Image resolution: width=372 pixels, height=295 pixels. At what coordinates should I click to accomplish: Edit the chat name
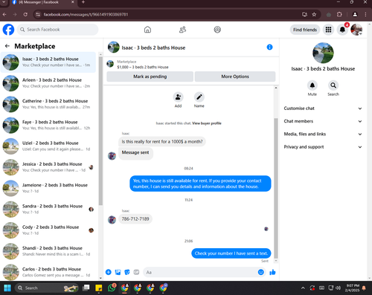click(199, 97)
